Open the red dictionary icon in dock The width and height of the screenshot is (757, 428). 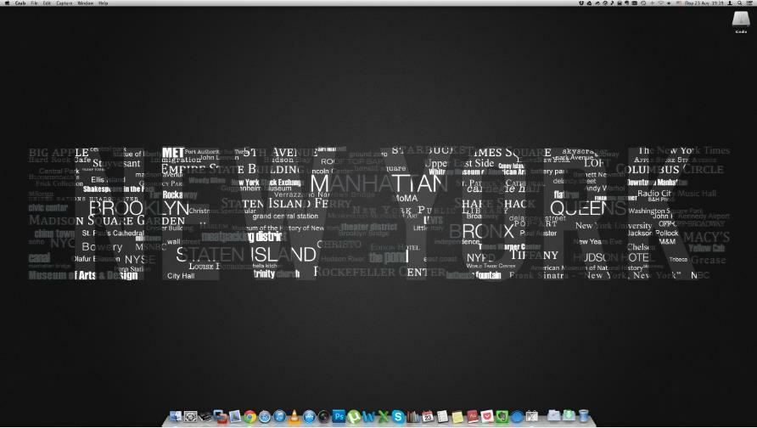[472, 416]
